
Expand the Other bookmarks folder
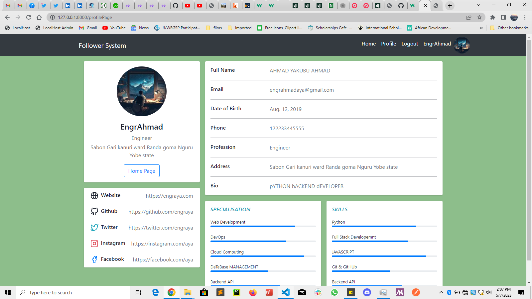tap(509, 28)
